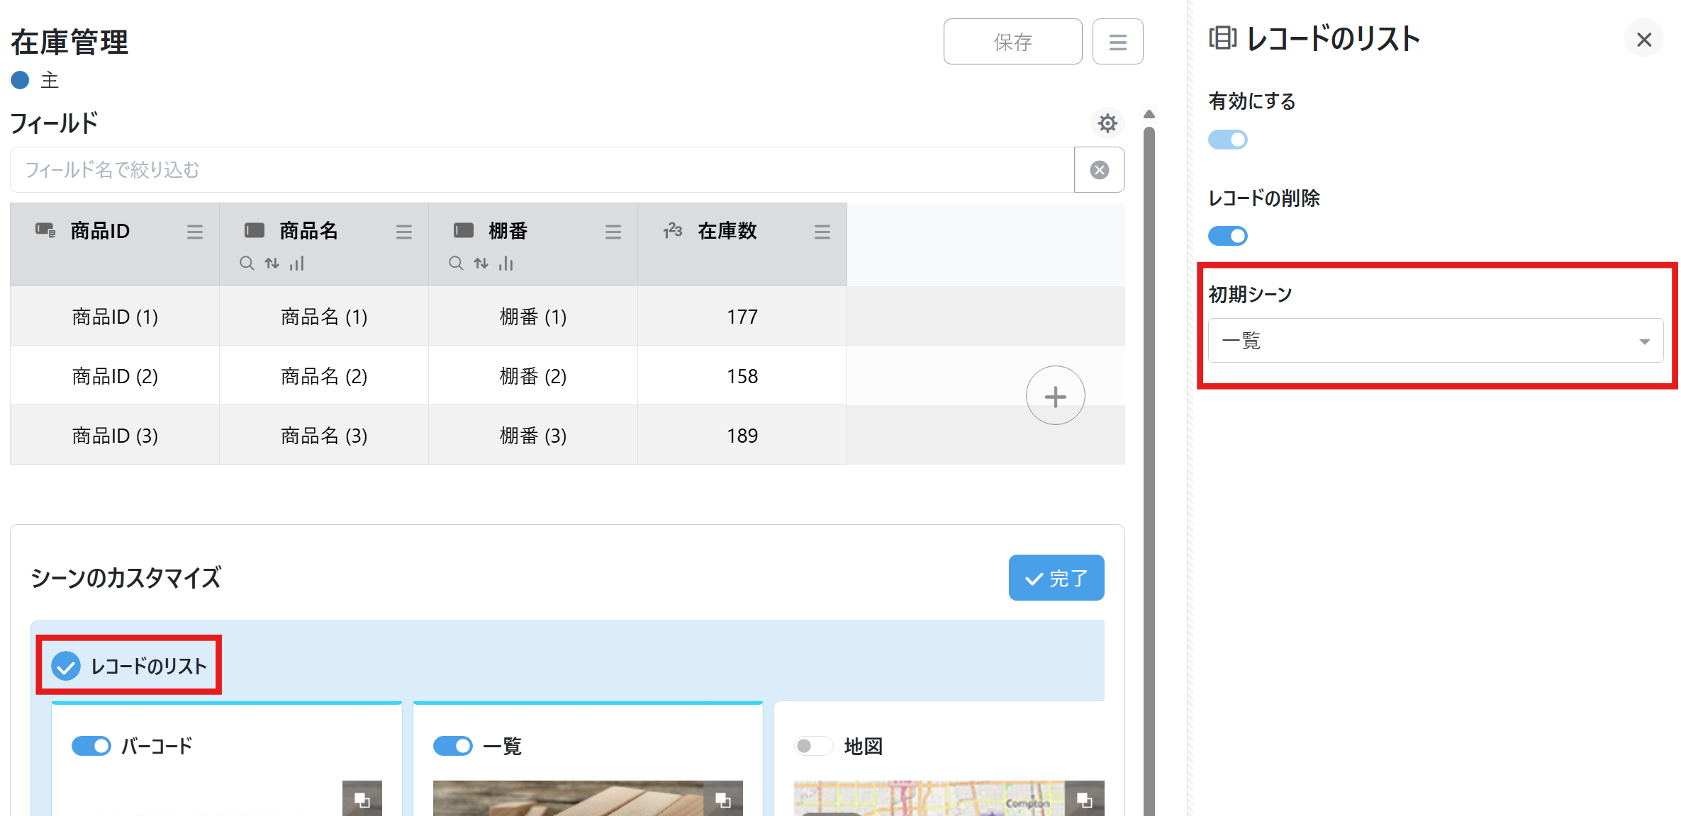Open hamburger menu next to 保存

pyautogui.click(x=1117, y=42)
